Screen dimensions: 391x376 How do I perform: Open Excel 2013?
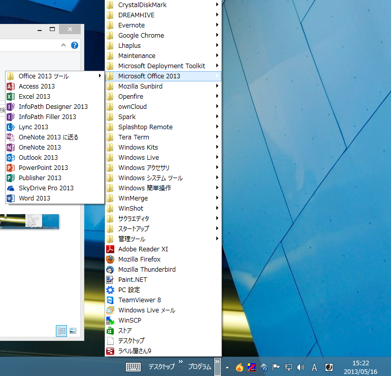pyautogui.click(x=55, y=97)
